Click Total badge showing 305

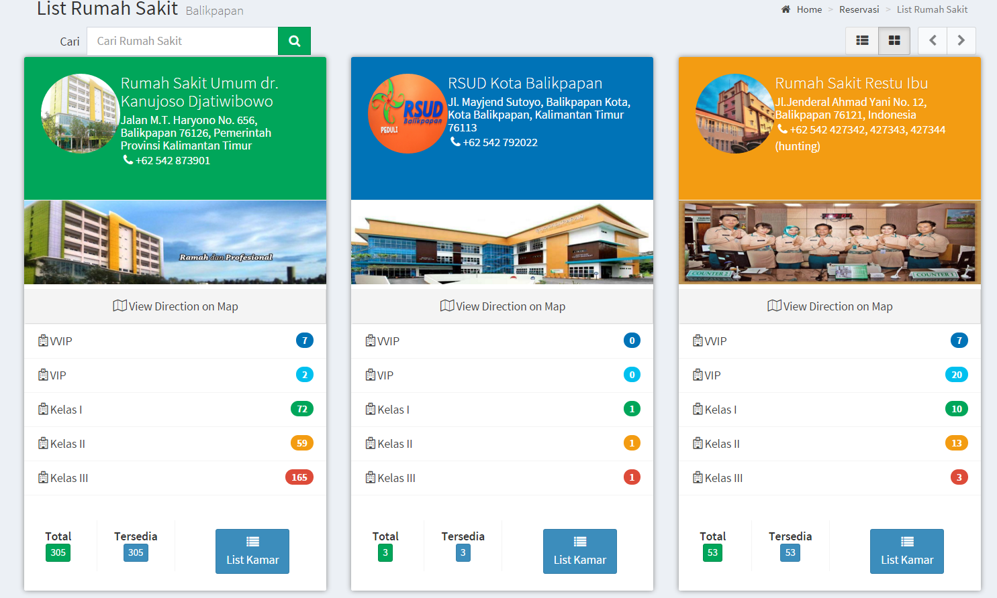58,552
